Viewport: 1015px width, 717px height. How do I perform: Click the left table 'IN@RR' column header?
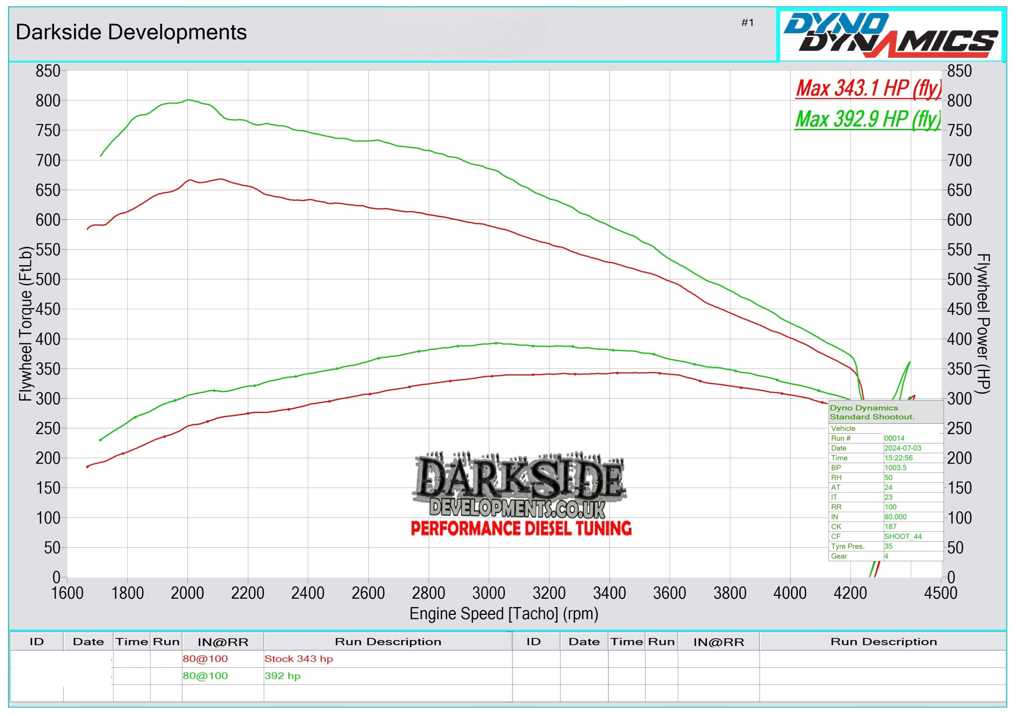point(223,642)
